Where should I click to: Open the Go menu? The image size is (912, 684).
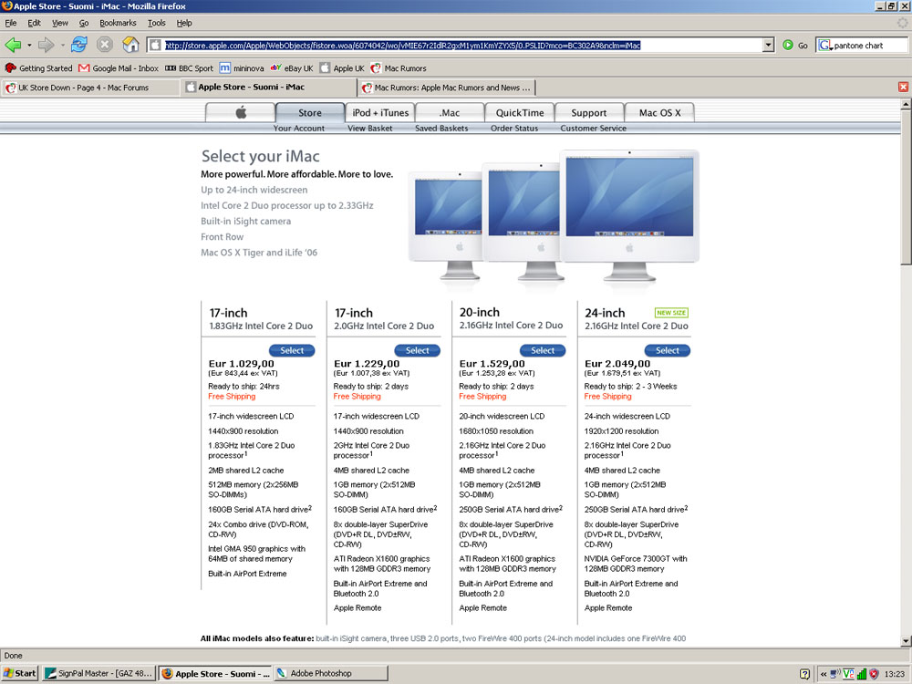tap(84, 23)
